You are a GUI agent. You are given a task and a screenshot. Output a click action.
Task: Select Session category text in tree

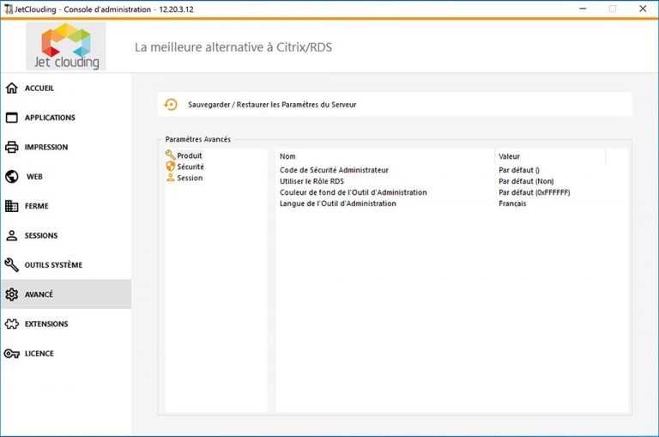pos(190,178)
